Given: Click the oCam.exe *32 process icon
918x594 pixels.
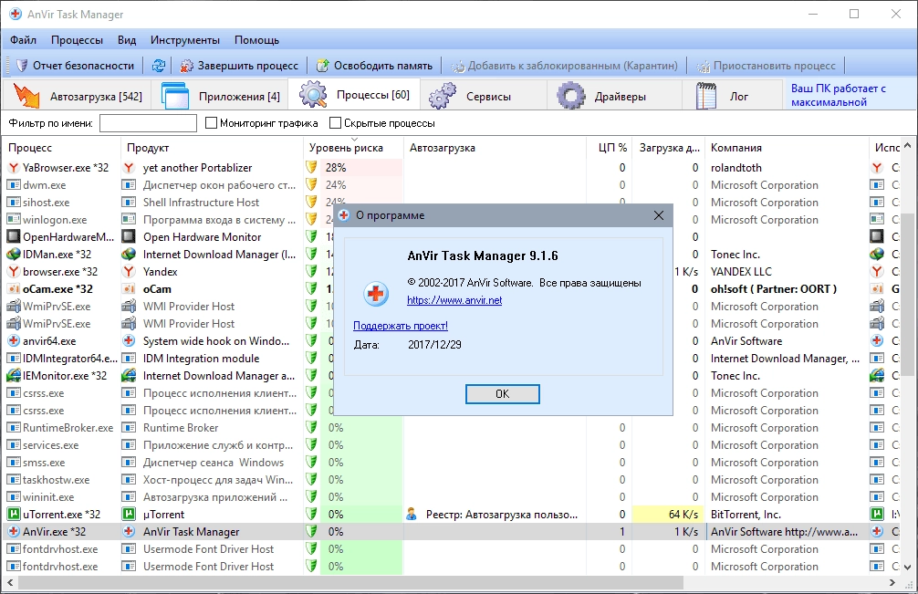Looking at the screenshot, I should [14, 289].
